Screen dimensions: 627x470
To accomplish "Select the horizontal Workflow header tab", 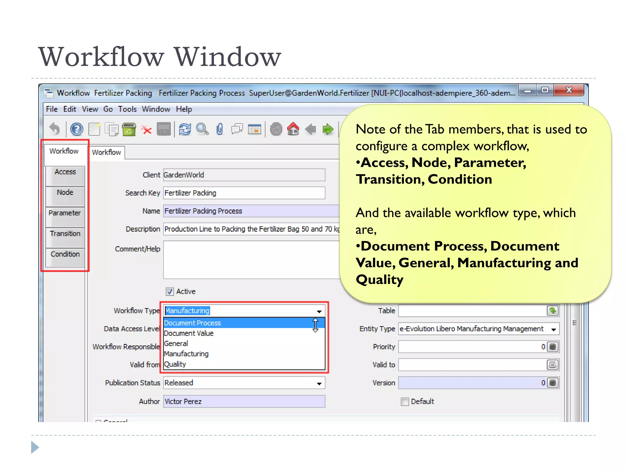I will 107,152.
